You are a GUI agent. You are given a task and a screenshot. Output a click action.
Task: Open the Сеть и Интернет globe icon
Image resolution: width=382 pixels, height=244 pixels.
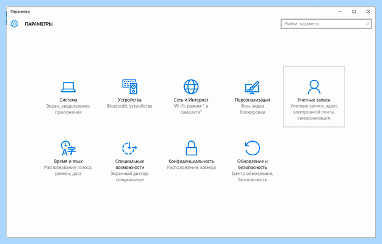point(191,86)
